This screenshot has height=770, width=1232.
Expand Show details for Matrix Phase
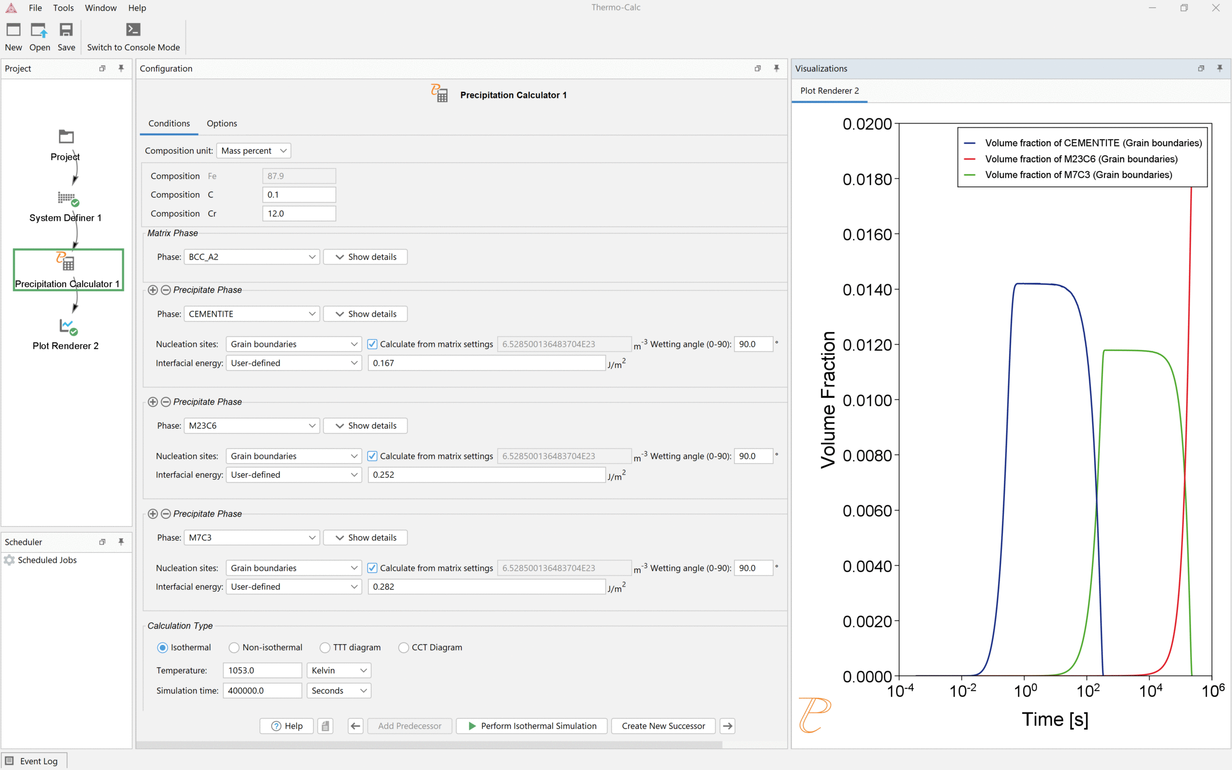coord(365,257)
